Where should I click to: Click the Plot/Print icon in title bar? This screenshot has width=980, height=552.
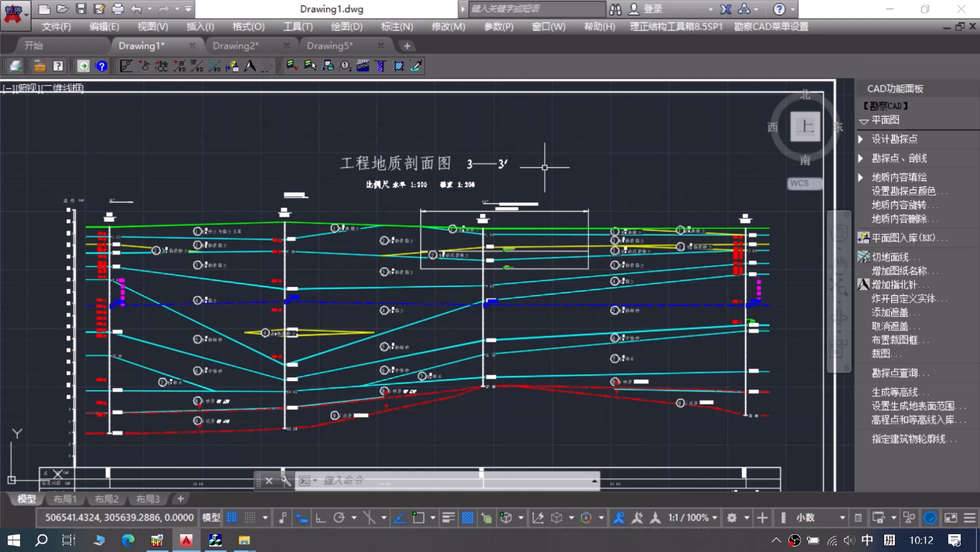[x=117, y=9]
